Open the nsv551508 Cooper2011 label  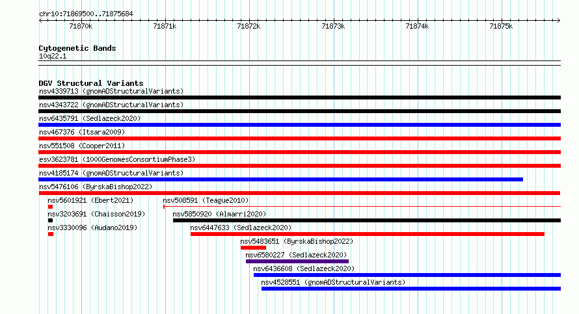point(82,146)
